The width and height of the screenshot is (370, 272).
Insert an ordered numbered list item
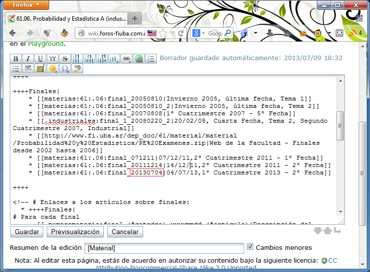[x=151, y=59]
